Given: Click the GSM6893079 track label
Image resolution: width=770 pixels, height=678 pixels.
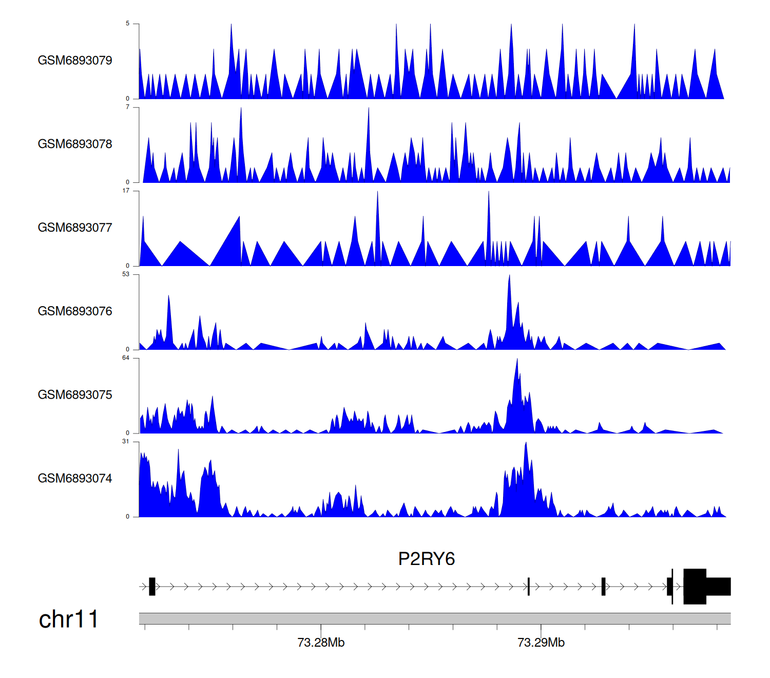Looking at the screenshot, I should (x=75, y=61).
